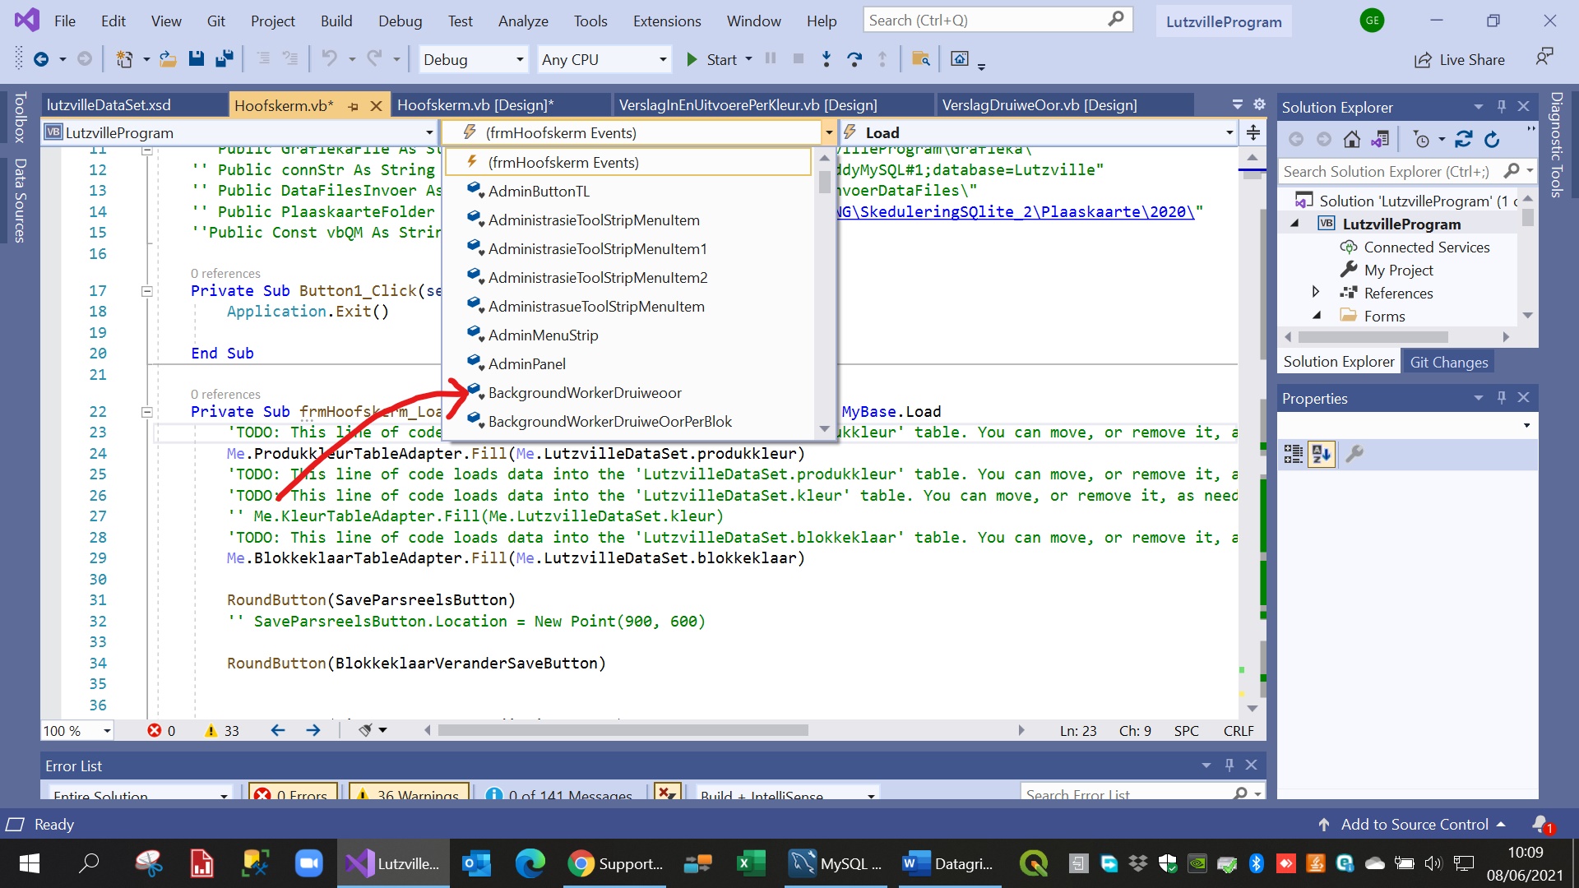The width and height of the screenshot is (1579, 888).
Task: Click the Start debugging button
Action: pos(712,59)
